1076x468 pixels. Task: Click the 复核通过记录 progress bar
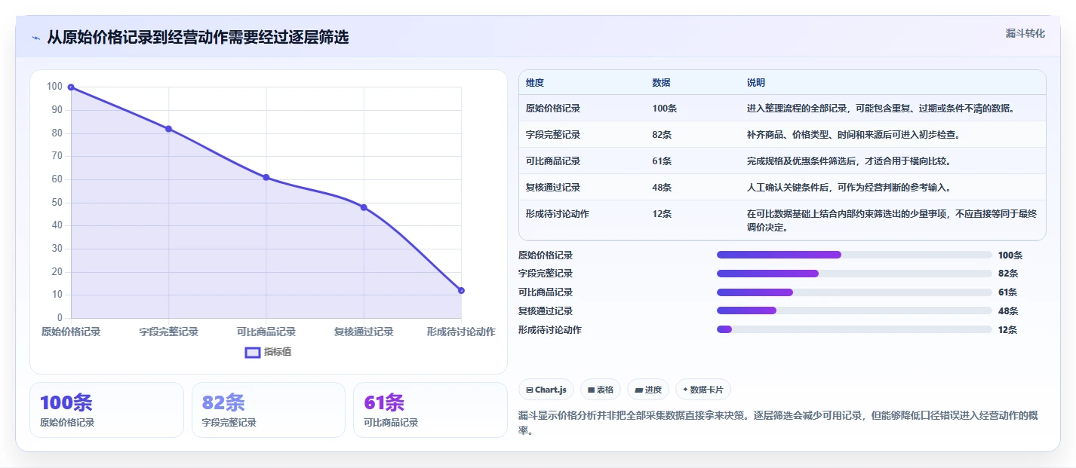854,310
